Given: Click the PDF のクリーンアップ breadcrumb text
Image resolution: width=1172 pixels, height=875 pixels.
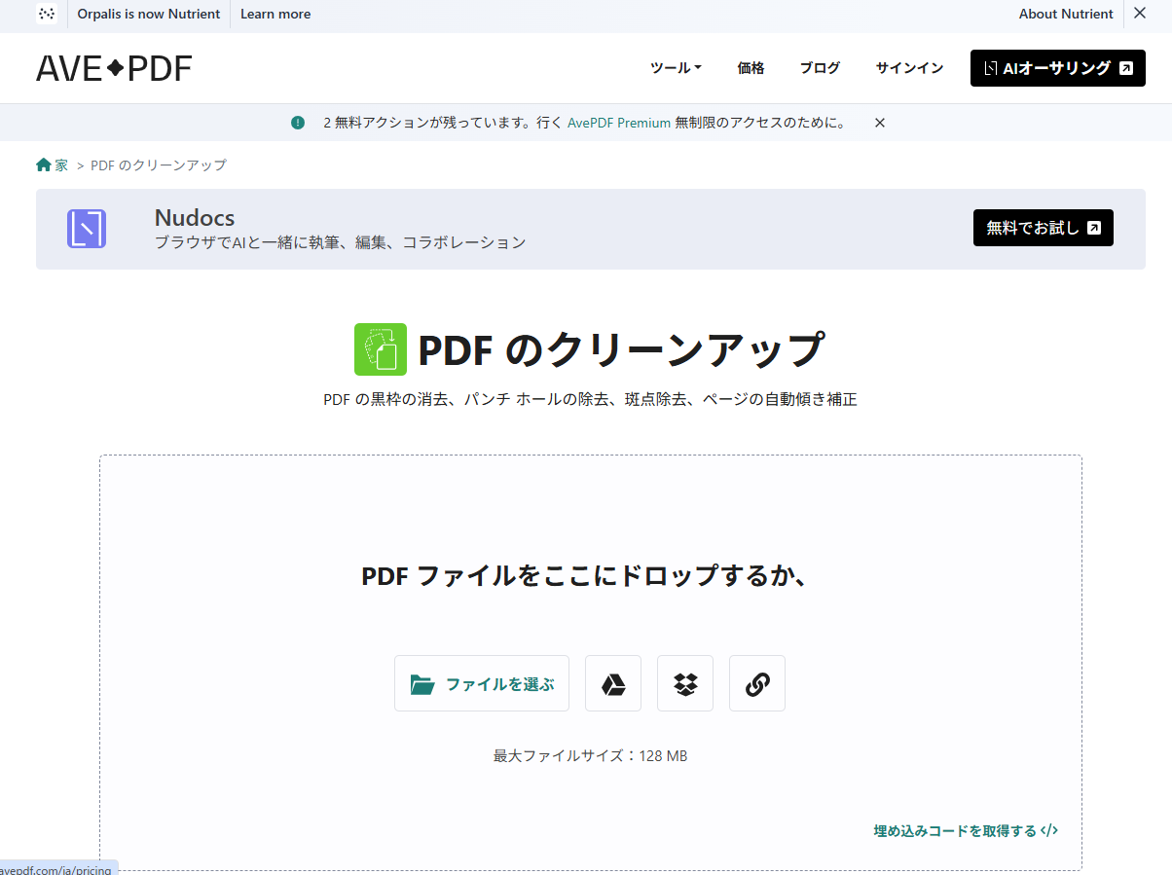Looking at the screenshot, I should point(159,165).
